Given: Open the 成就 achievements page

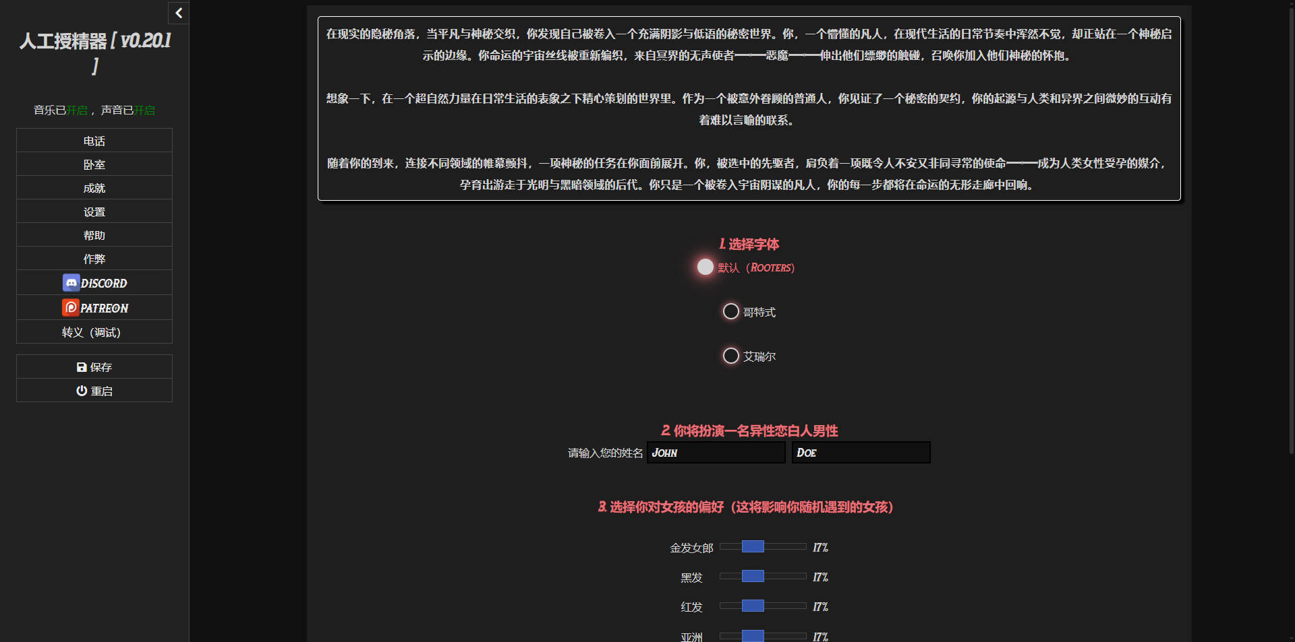Looking at the screenshot, I should click(94, 188).
